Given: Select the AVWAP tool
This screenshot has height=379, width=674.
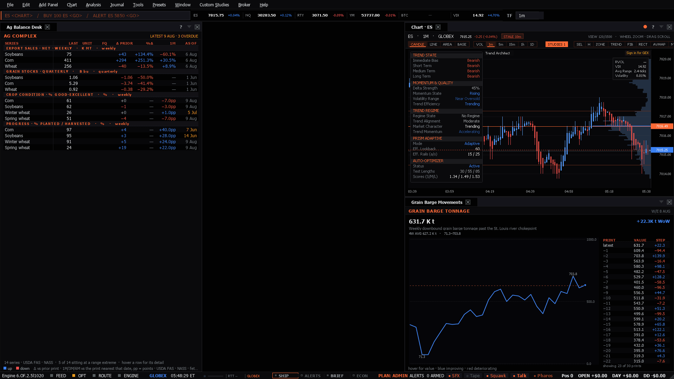Looking at the screenshot, I should point(659,45).
